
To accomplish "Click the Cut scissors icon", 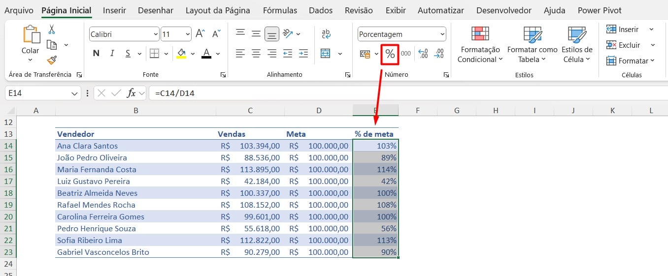I will click(52, 30).
